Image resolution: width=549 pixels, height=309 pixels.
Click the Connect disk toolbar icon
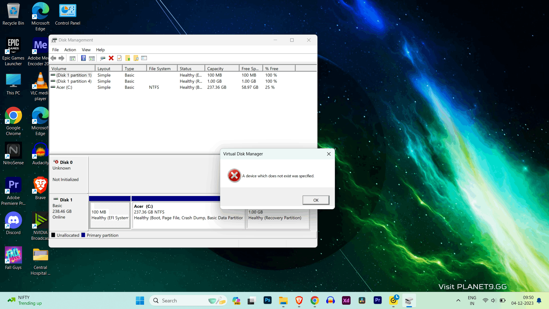coord(103,58)
